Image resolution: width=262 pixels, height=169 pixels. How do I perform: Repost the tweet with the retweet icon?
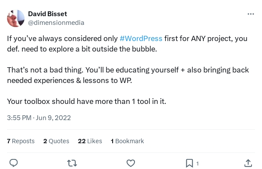point(72,163)
